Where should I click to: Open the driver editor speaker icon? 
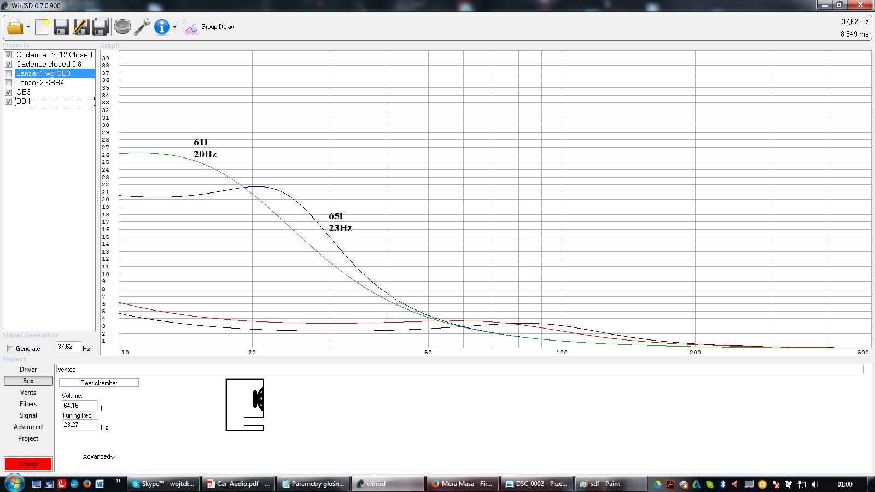(x=122, y=27)
